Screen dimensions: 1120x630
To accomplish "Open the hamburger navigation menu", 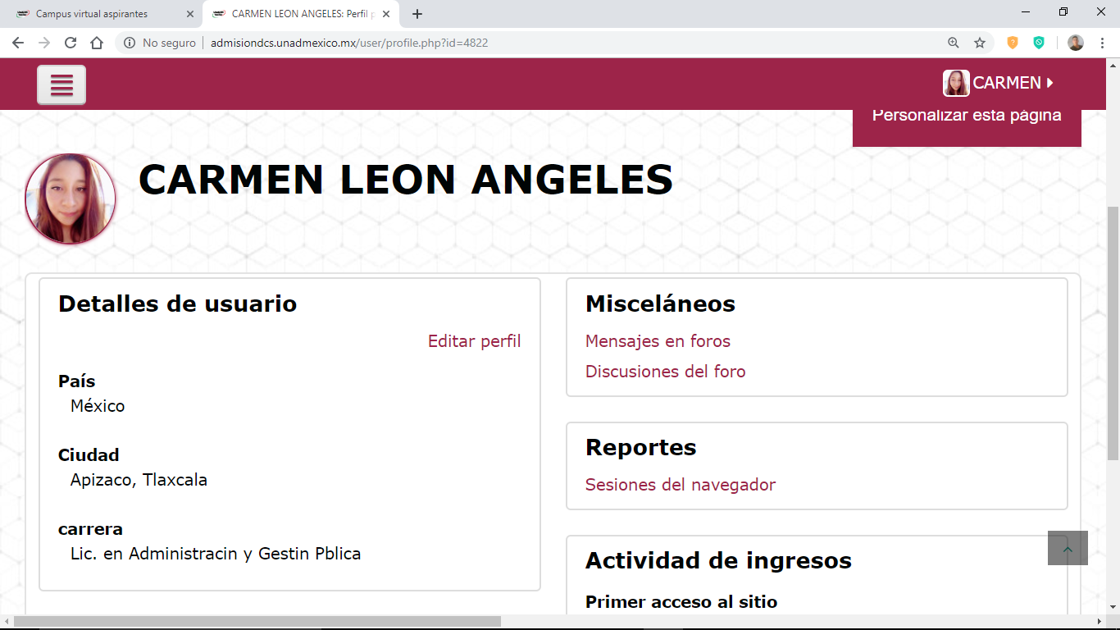I will point(61,84).
